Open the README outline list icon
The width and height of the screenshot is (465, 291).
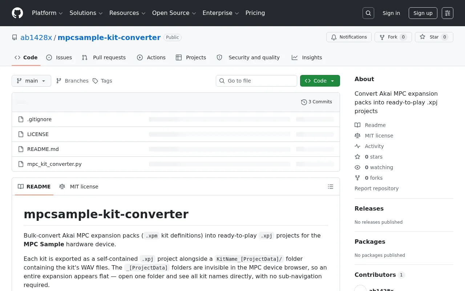tap(331, 187)
